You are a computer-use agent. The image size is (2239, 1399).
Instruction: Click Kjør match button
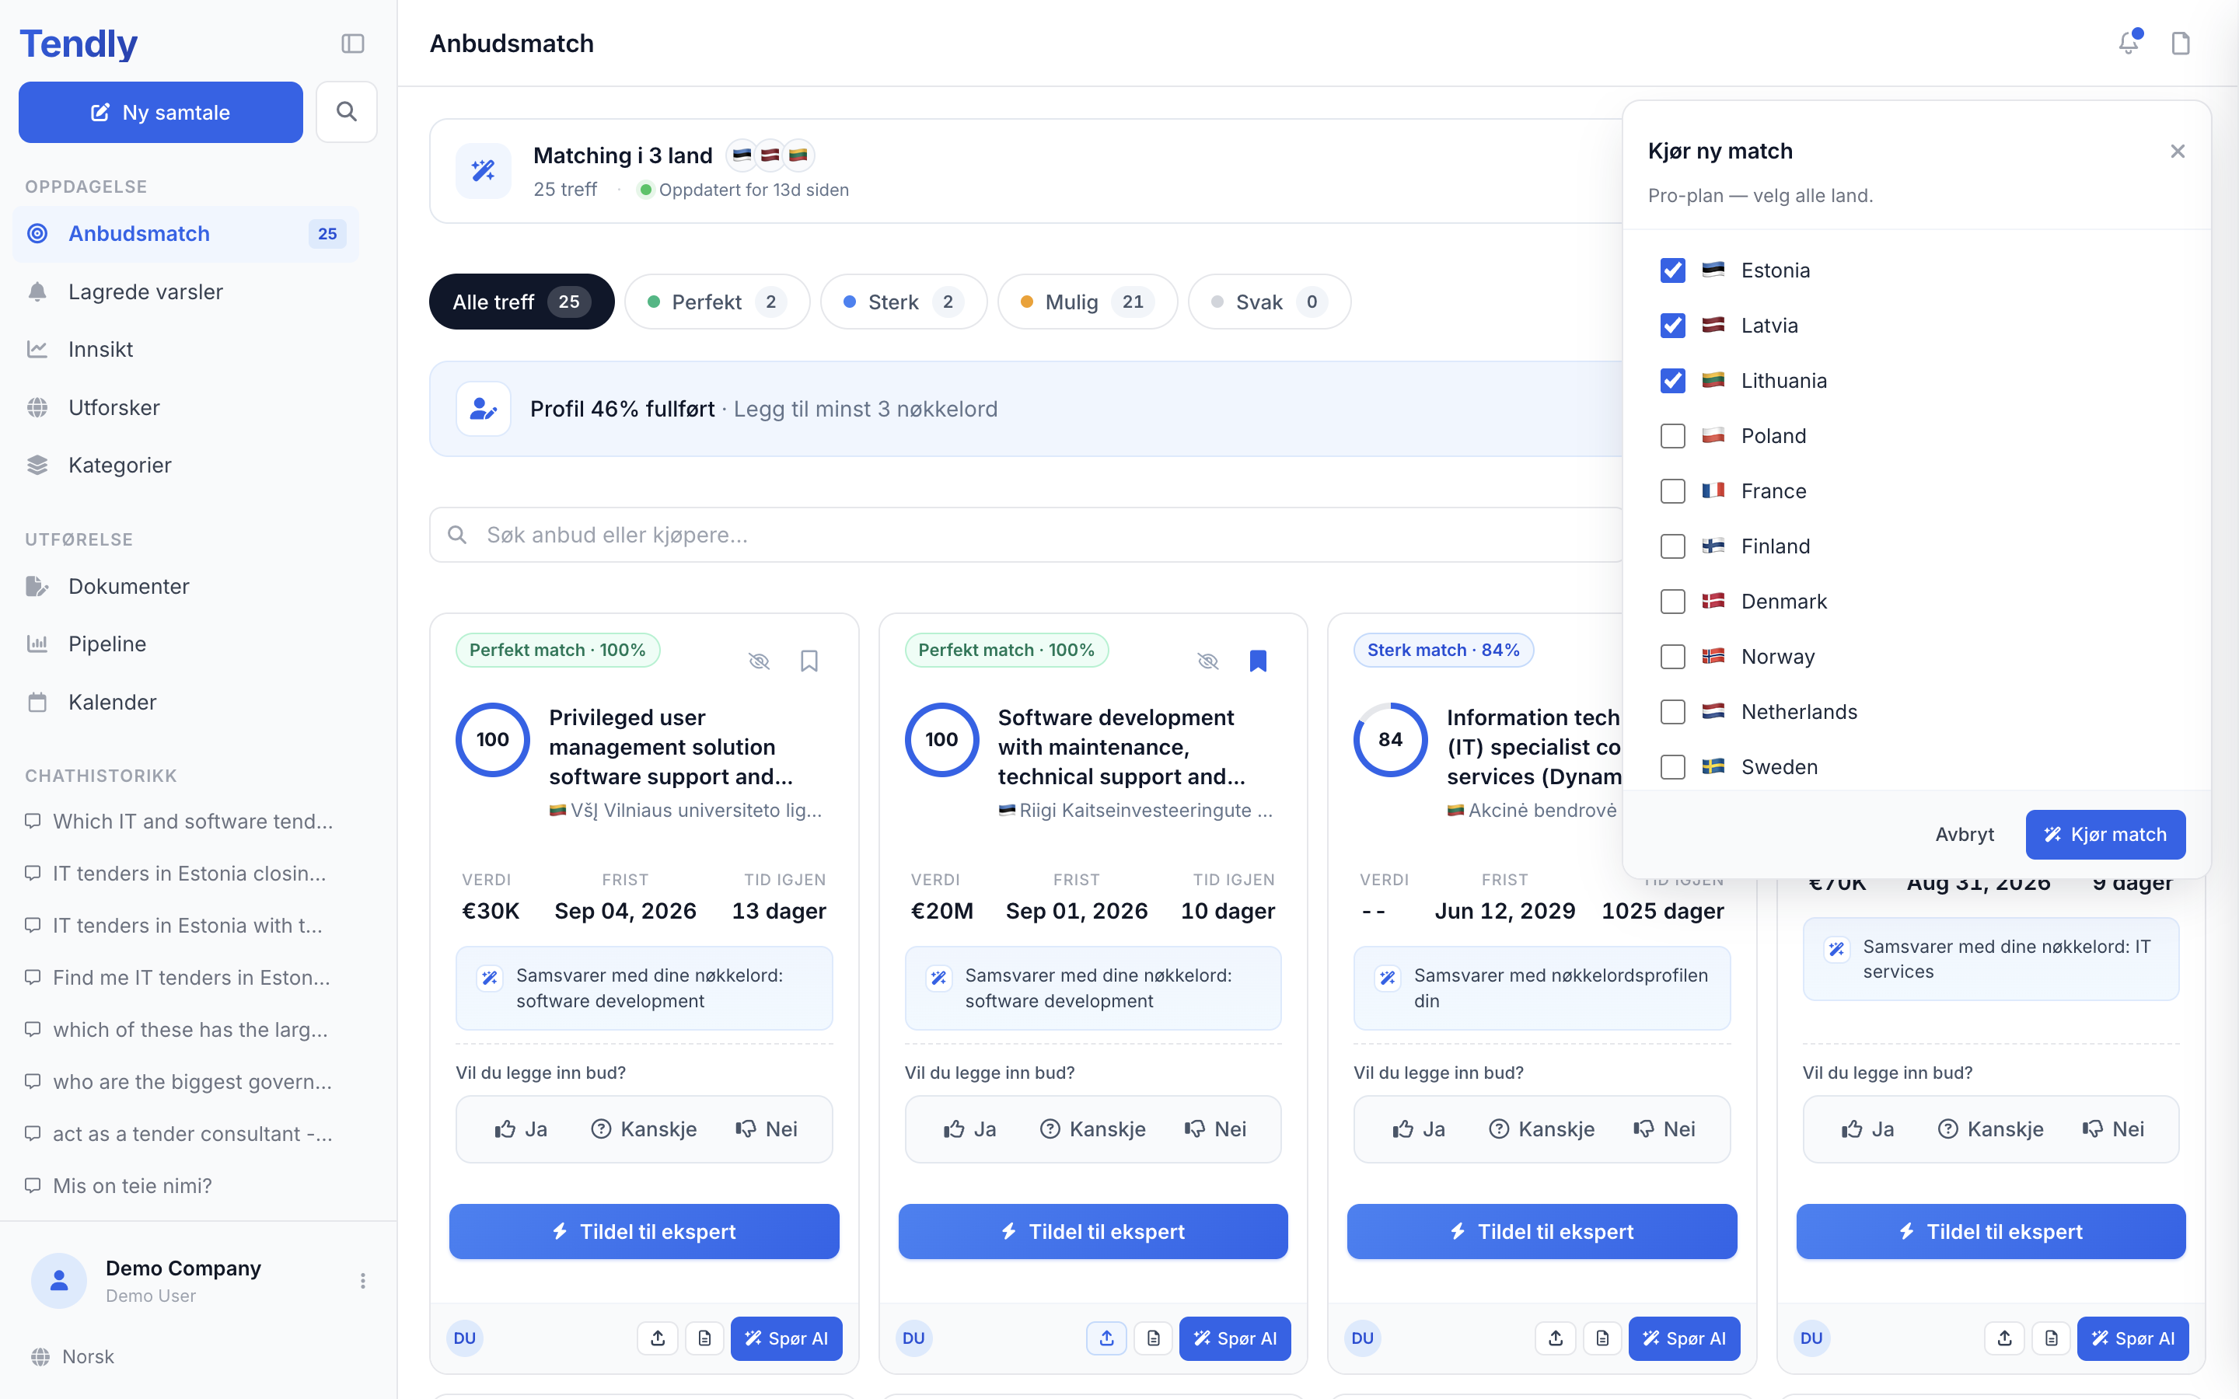tap(2105, 835)
